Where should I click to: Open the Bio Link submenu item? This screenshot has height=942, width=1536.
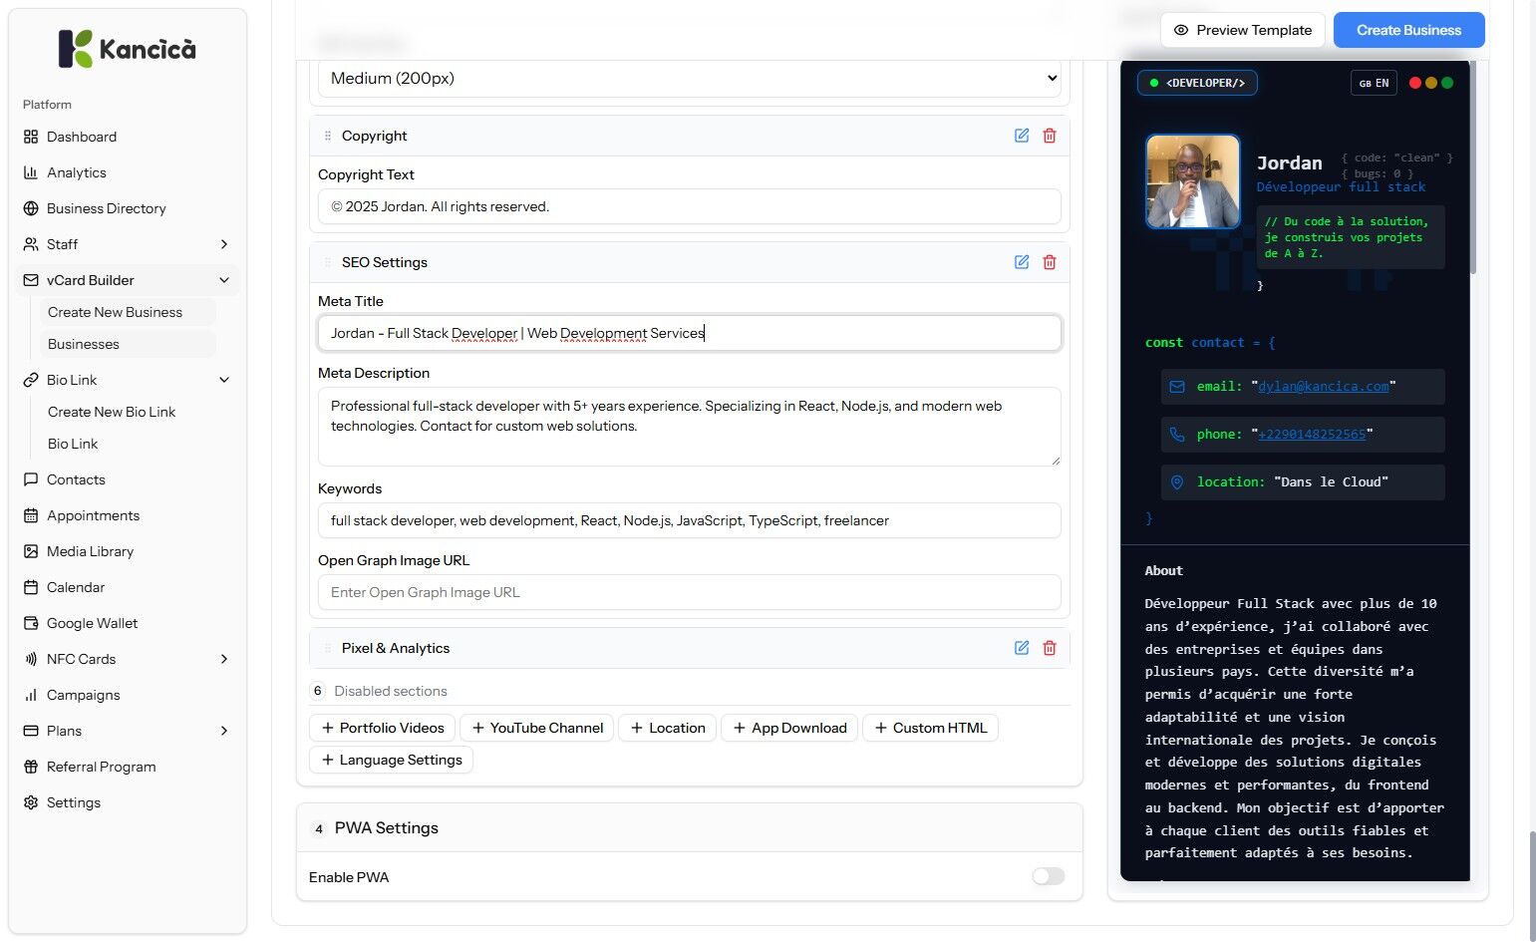[x=128, y=444]
